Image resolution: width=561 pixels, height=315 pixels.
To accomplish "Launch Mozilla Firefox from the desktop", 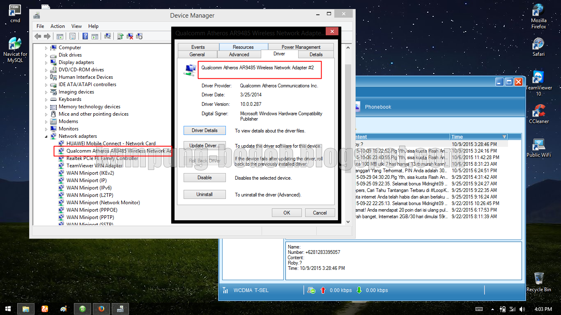I will [539, 16].
